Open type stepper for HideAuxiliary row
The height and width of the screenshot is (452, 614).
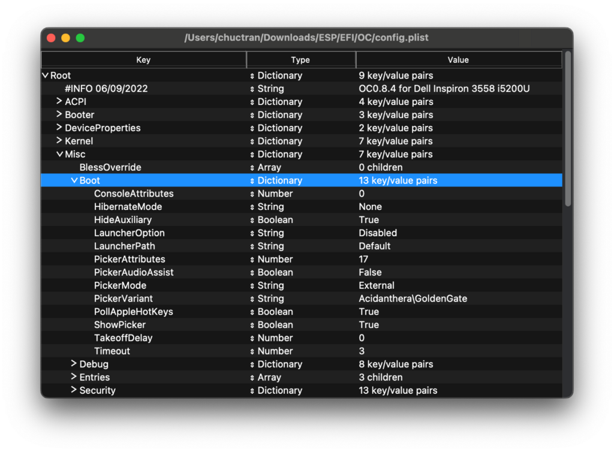(252, 220)
